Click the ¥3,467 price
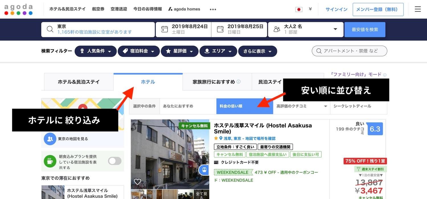Screen dimensions: 427x199 tap(369, 190)
